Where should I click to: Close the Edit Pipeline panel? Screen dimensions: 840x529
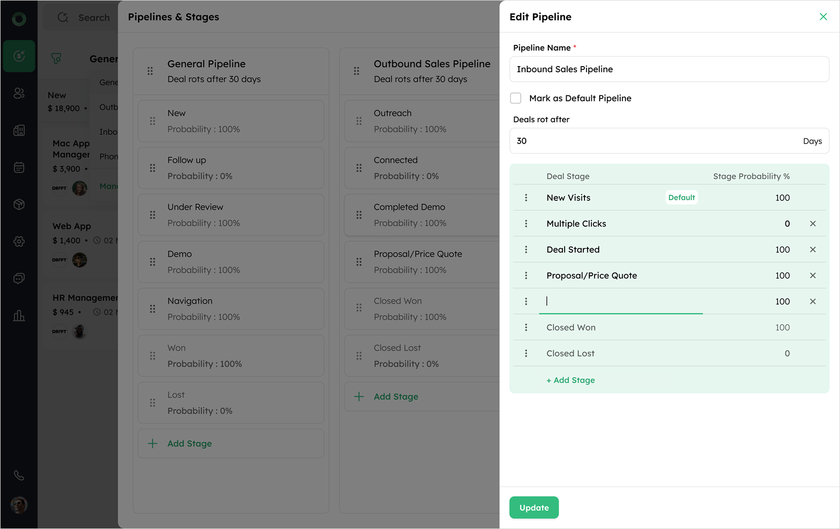point(823,17)
